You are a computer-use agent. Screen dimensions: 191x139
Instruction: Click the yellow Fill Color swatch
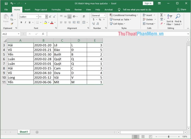(x=46, y=23)
